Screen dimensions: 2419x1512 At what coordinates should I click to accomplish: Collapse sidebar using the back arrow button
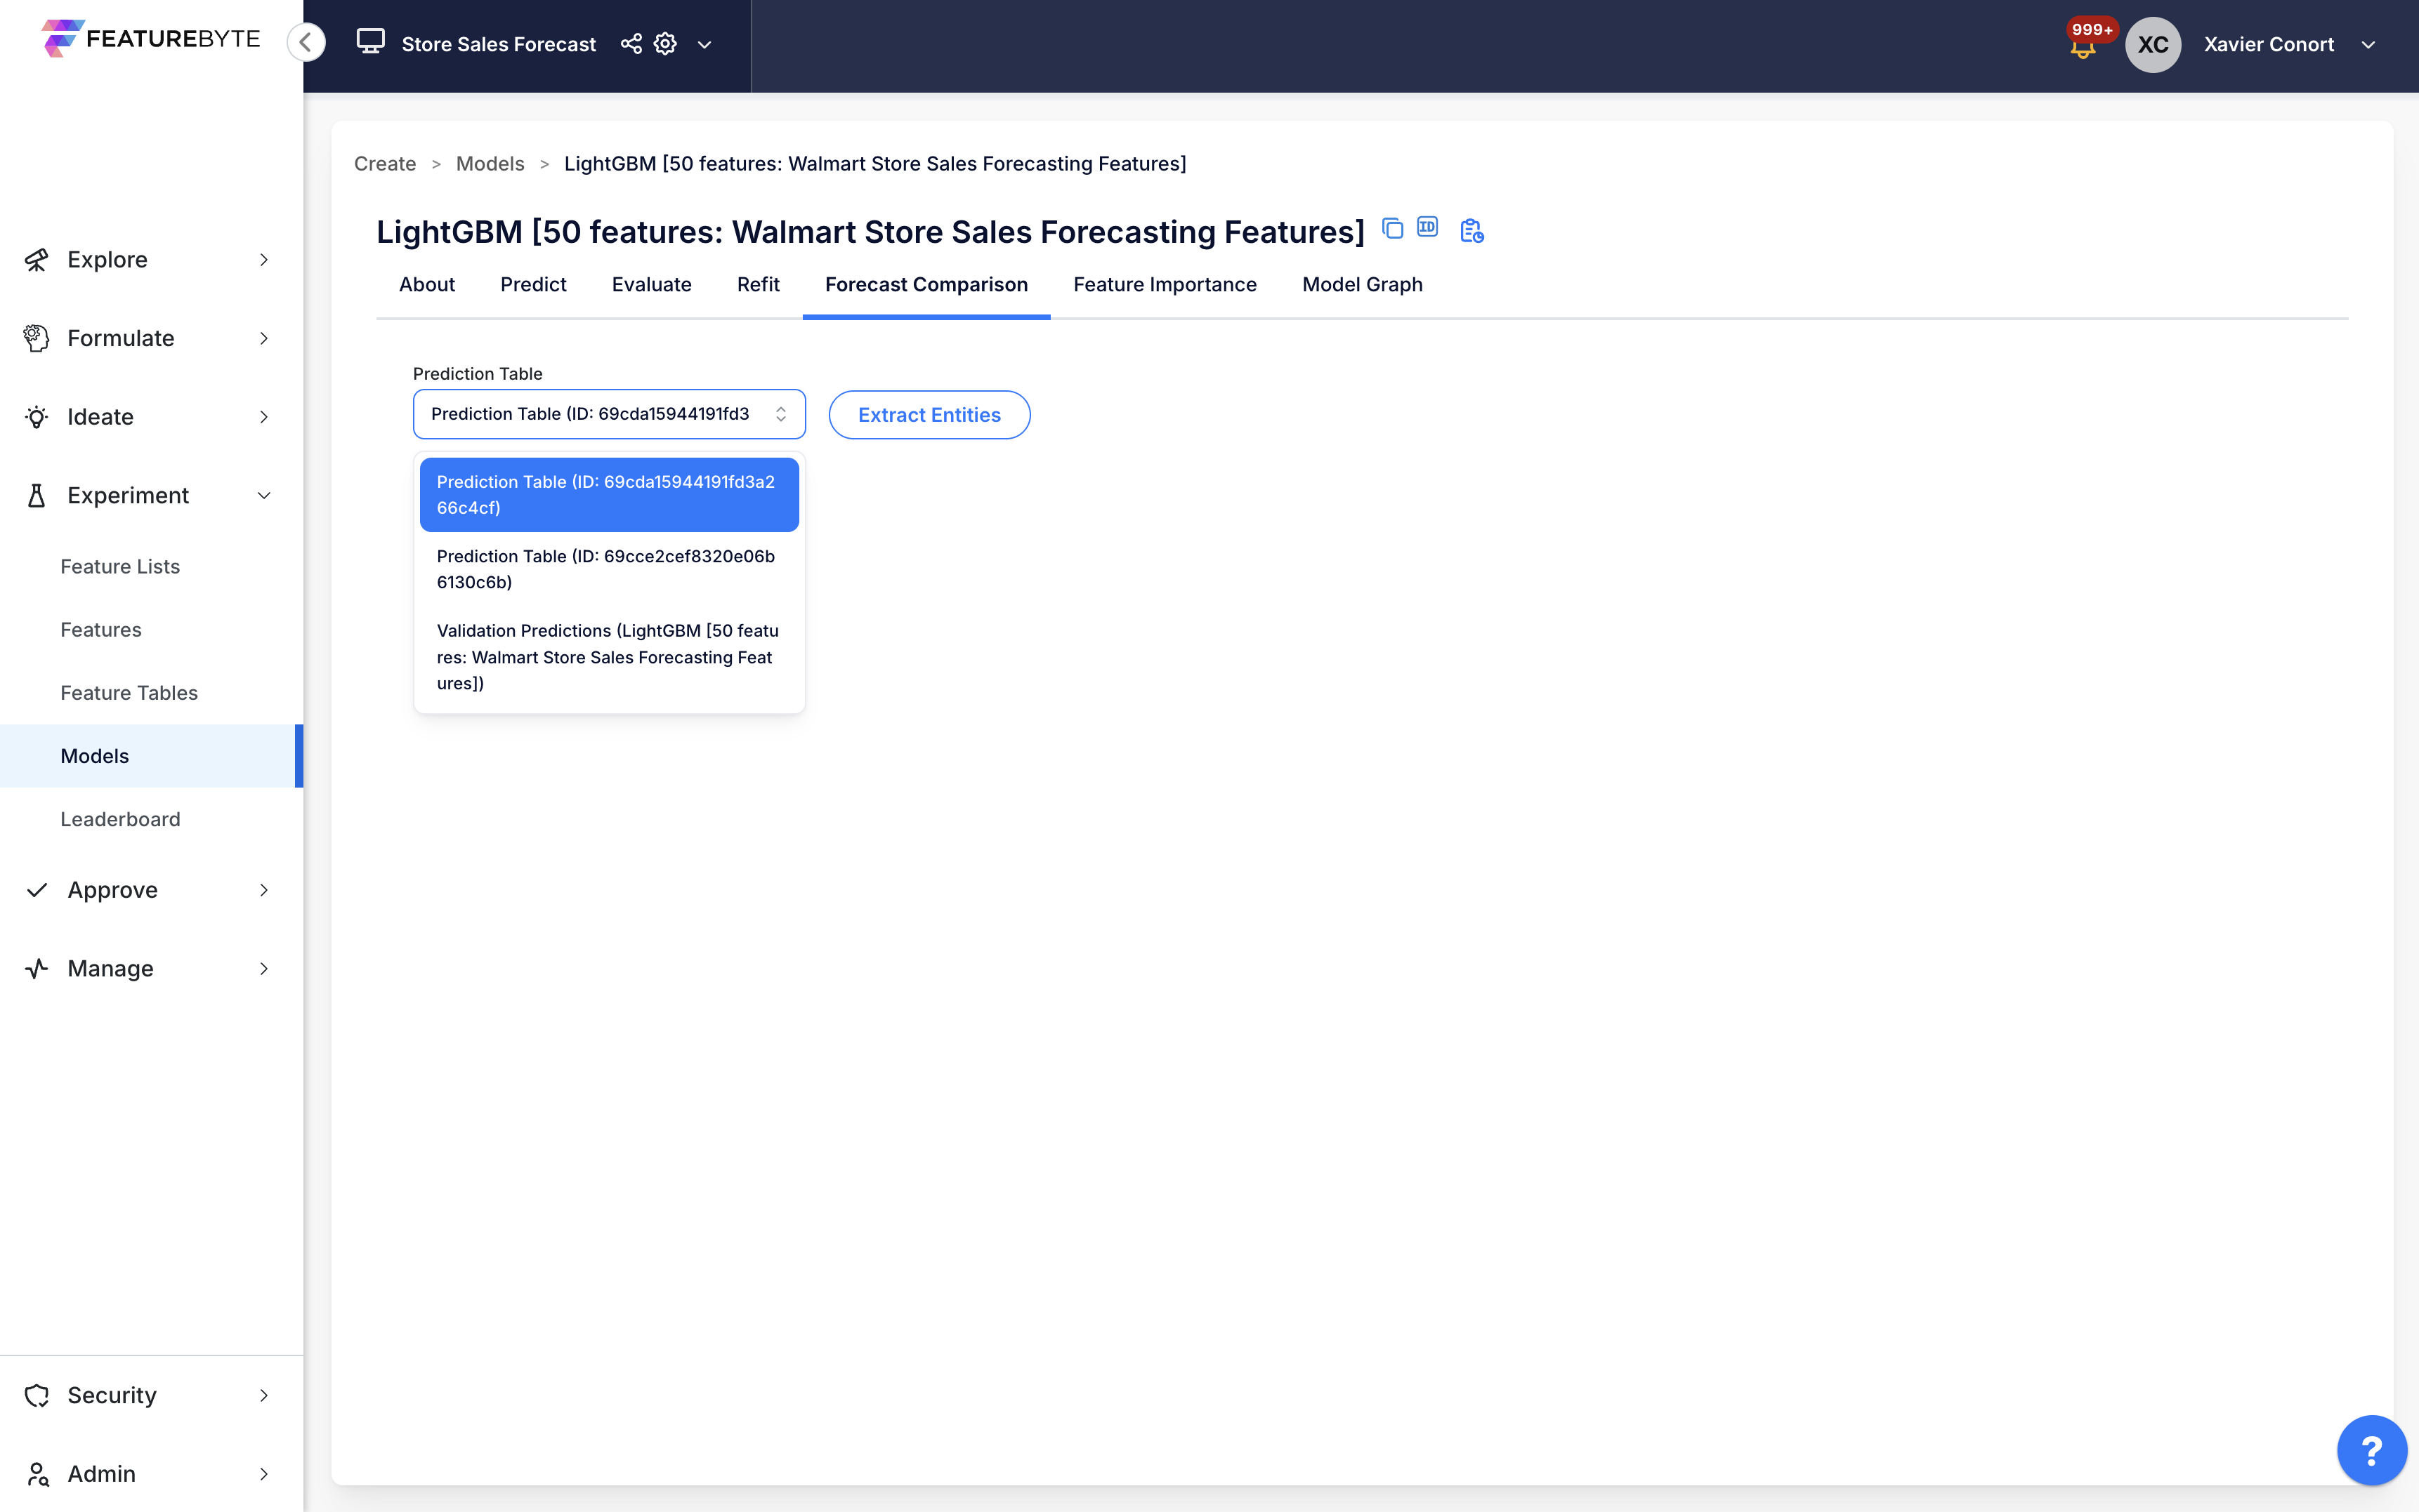pyautogui.click(x=306, y=43)
